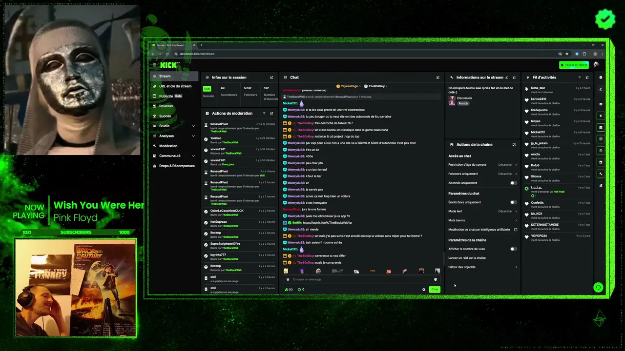Viewport: 625px width, 351px height.
Task: Click the Discussion category thumbnail
Action: click(452, 100)
